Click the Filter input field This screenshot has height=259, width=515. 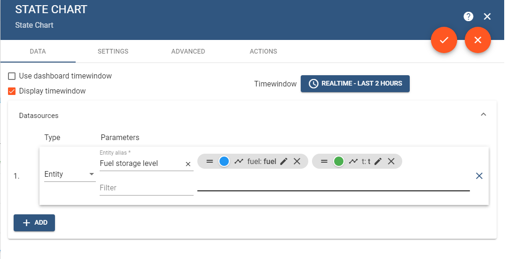point(146,188)
